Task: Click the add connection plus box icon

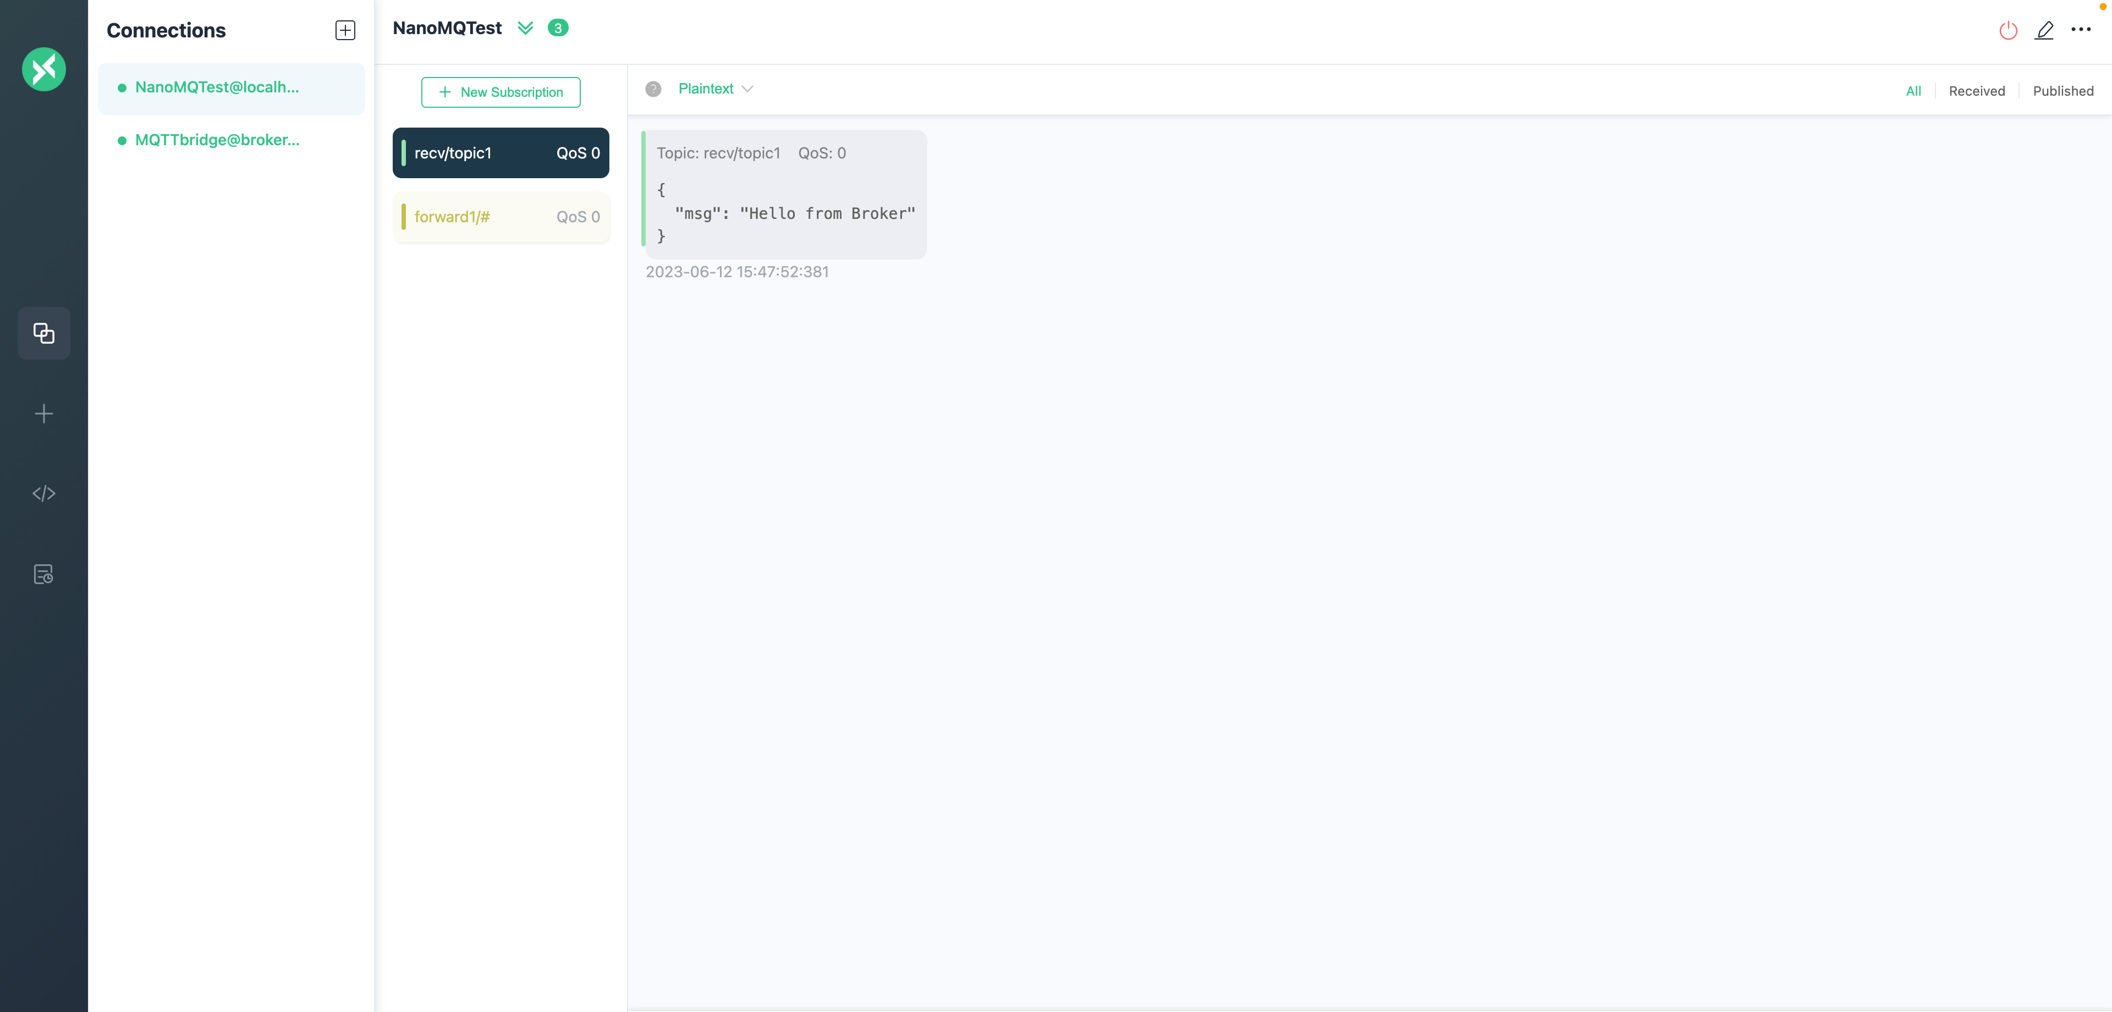Action: [345, 30]
